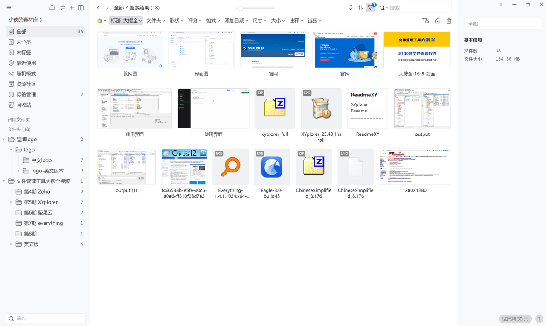Image resolution: width=546 pixels, height=326 pixels.
Task: Toggle the sidebar panel icon next to plus
Action: [81, 8]
